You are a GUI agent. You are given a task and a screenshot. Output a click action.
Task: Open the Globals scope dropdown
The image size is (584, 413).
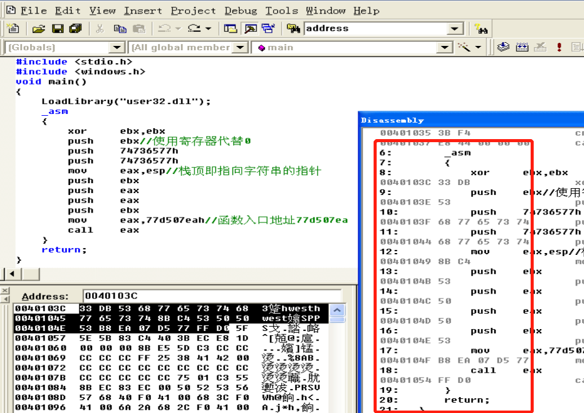[x=117, y=47]
